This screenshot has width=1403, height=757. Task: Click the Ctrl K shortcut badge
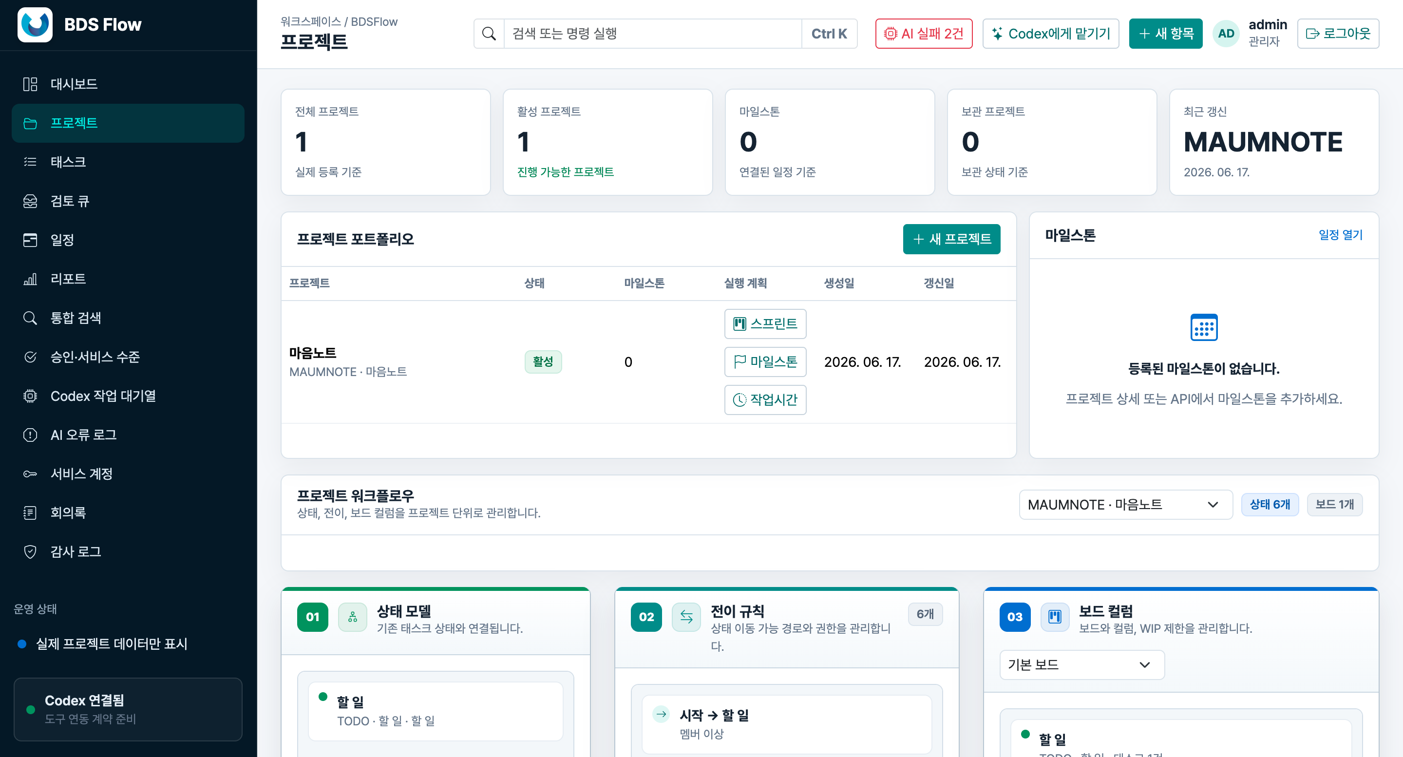click(829, 34)
